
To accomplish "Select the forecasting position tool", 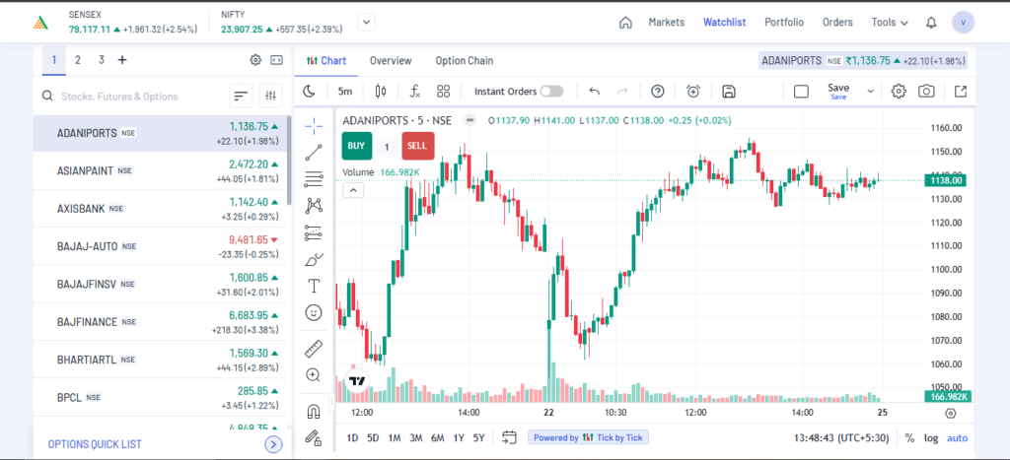I will (314, 232).
